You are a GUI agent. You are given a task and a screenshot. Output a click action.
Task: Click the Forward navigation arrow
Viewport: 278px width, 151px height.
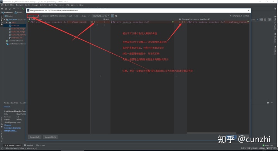tap(18, 8)
